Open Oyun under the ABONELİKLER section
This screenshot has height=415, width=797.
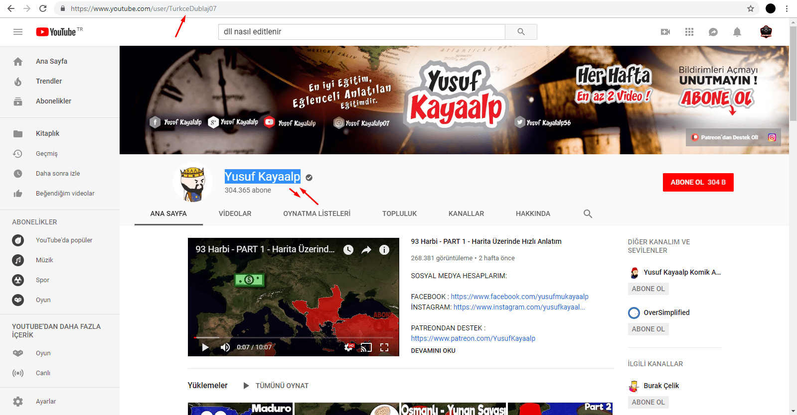[60, 300]
